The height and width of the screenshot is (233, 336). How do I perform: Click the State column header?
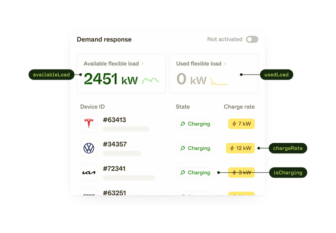click(x=183, y=107)
